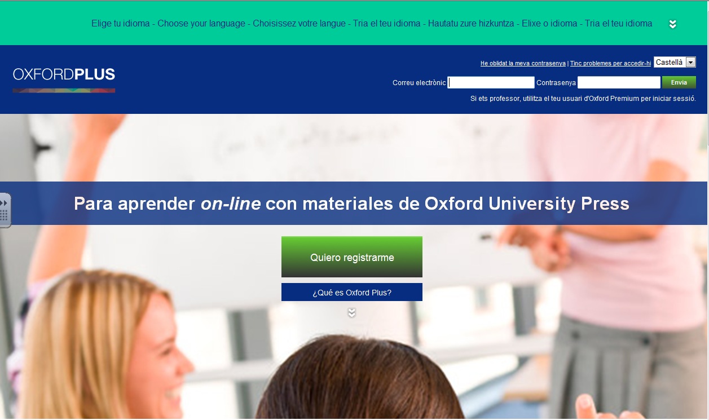Select 'Elige tu idioma' in top banner
The height and width of the screenshot is (420, 709).
point(121,24)
